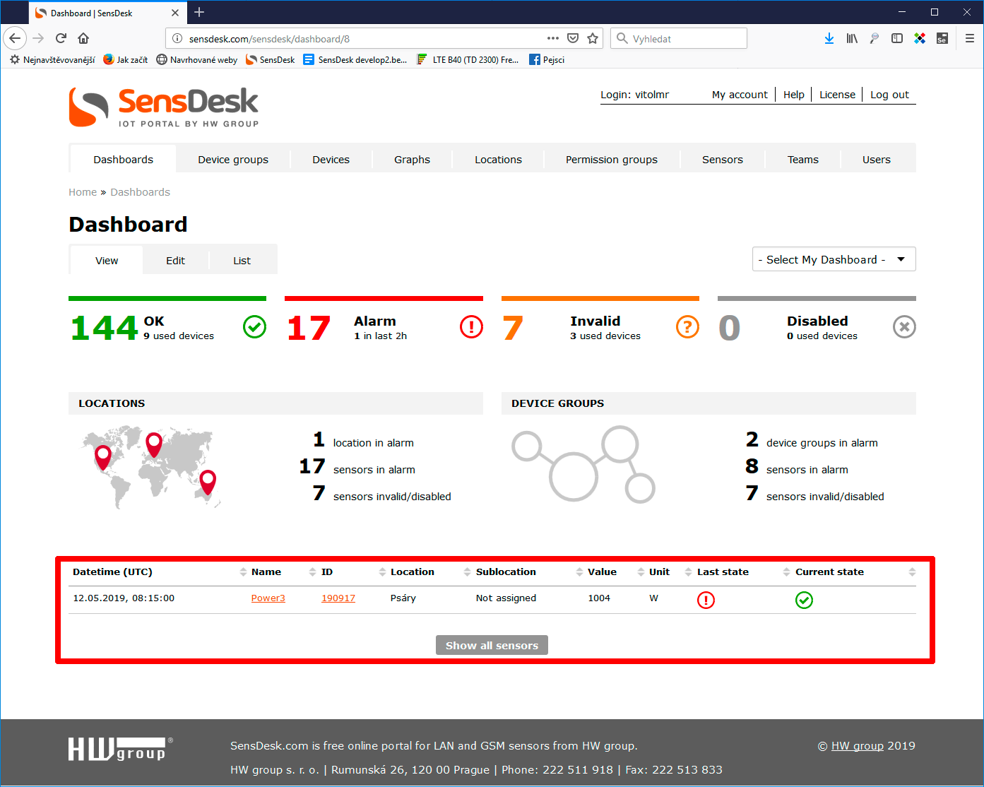Open Permission groups tab
Image resolution: width=984 pixels, height=787 pixels.
tap(611, 159)
